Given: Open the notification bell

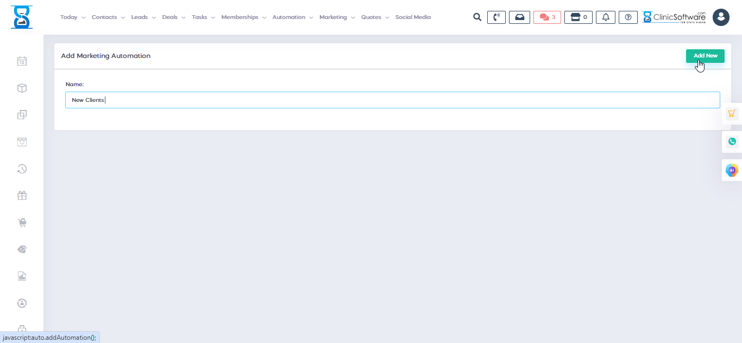Looking at the screenshot, I should pos(605,17).
